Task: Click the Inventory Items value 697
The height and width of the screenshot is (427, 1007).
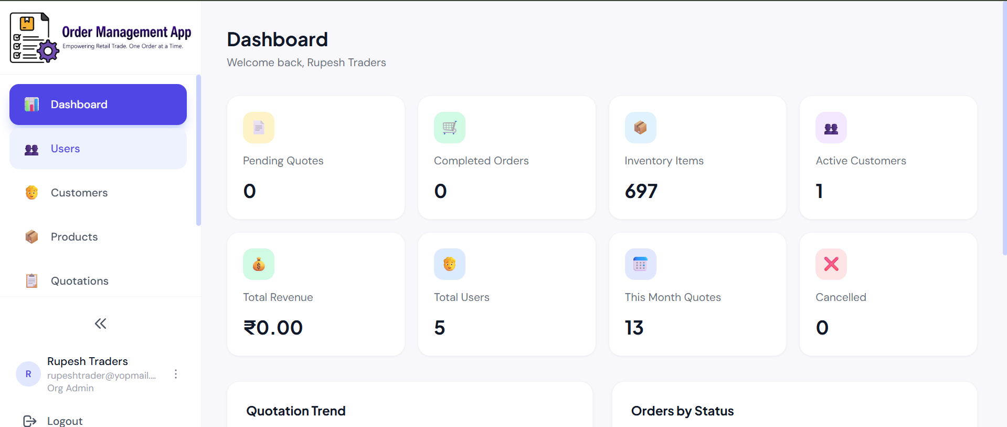Action: [x=641, y=191]
